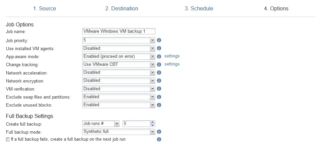Open settings link for App-aware mode
The height and width of the screenshot is (144, 321).
(172, 56)
